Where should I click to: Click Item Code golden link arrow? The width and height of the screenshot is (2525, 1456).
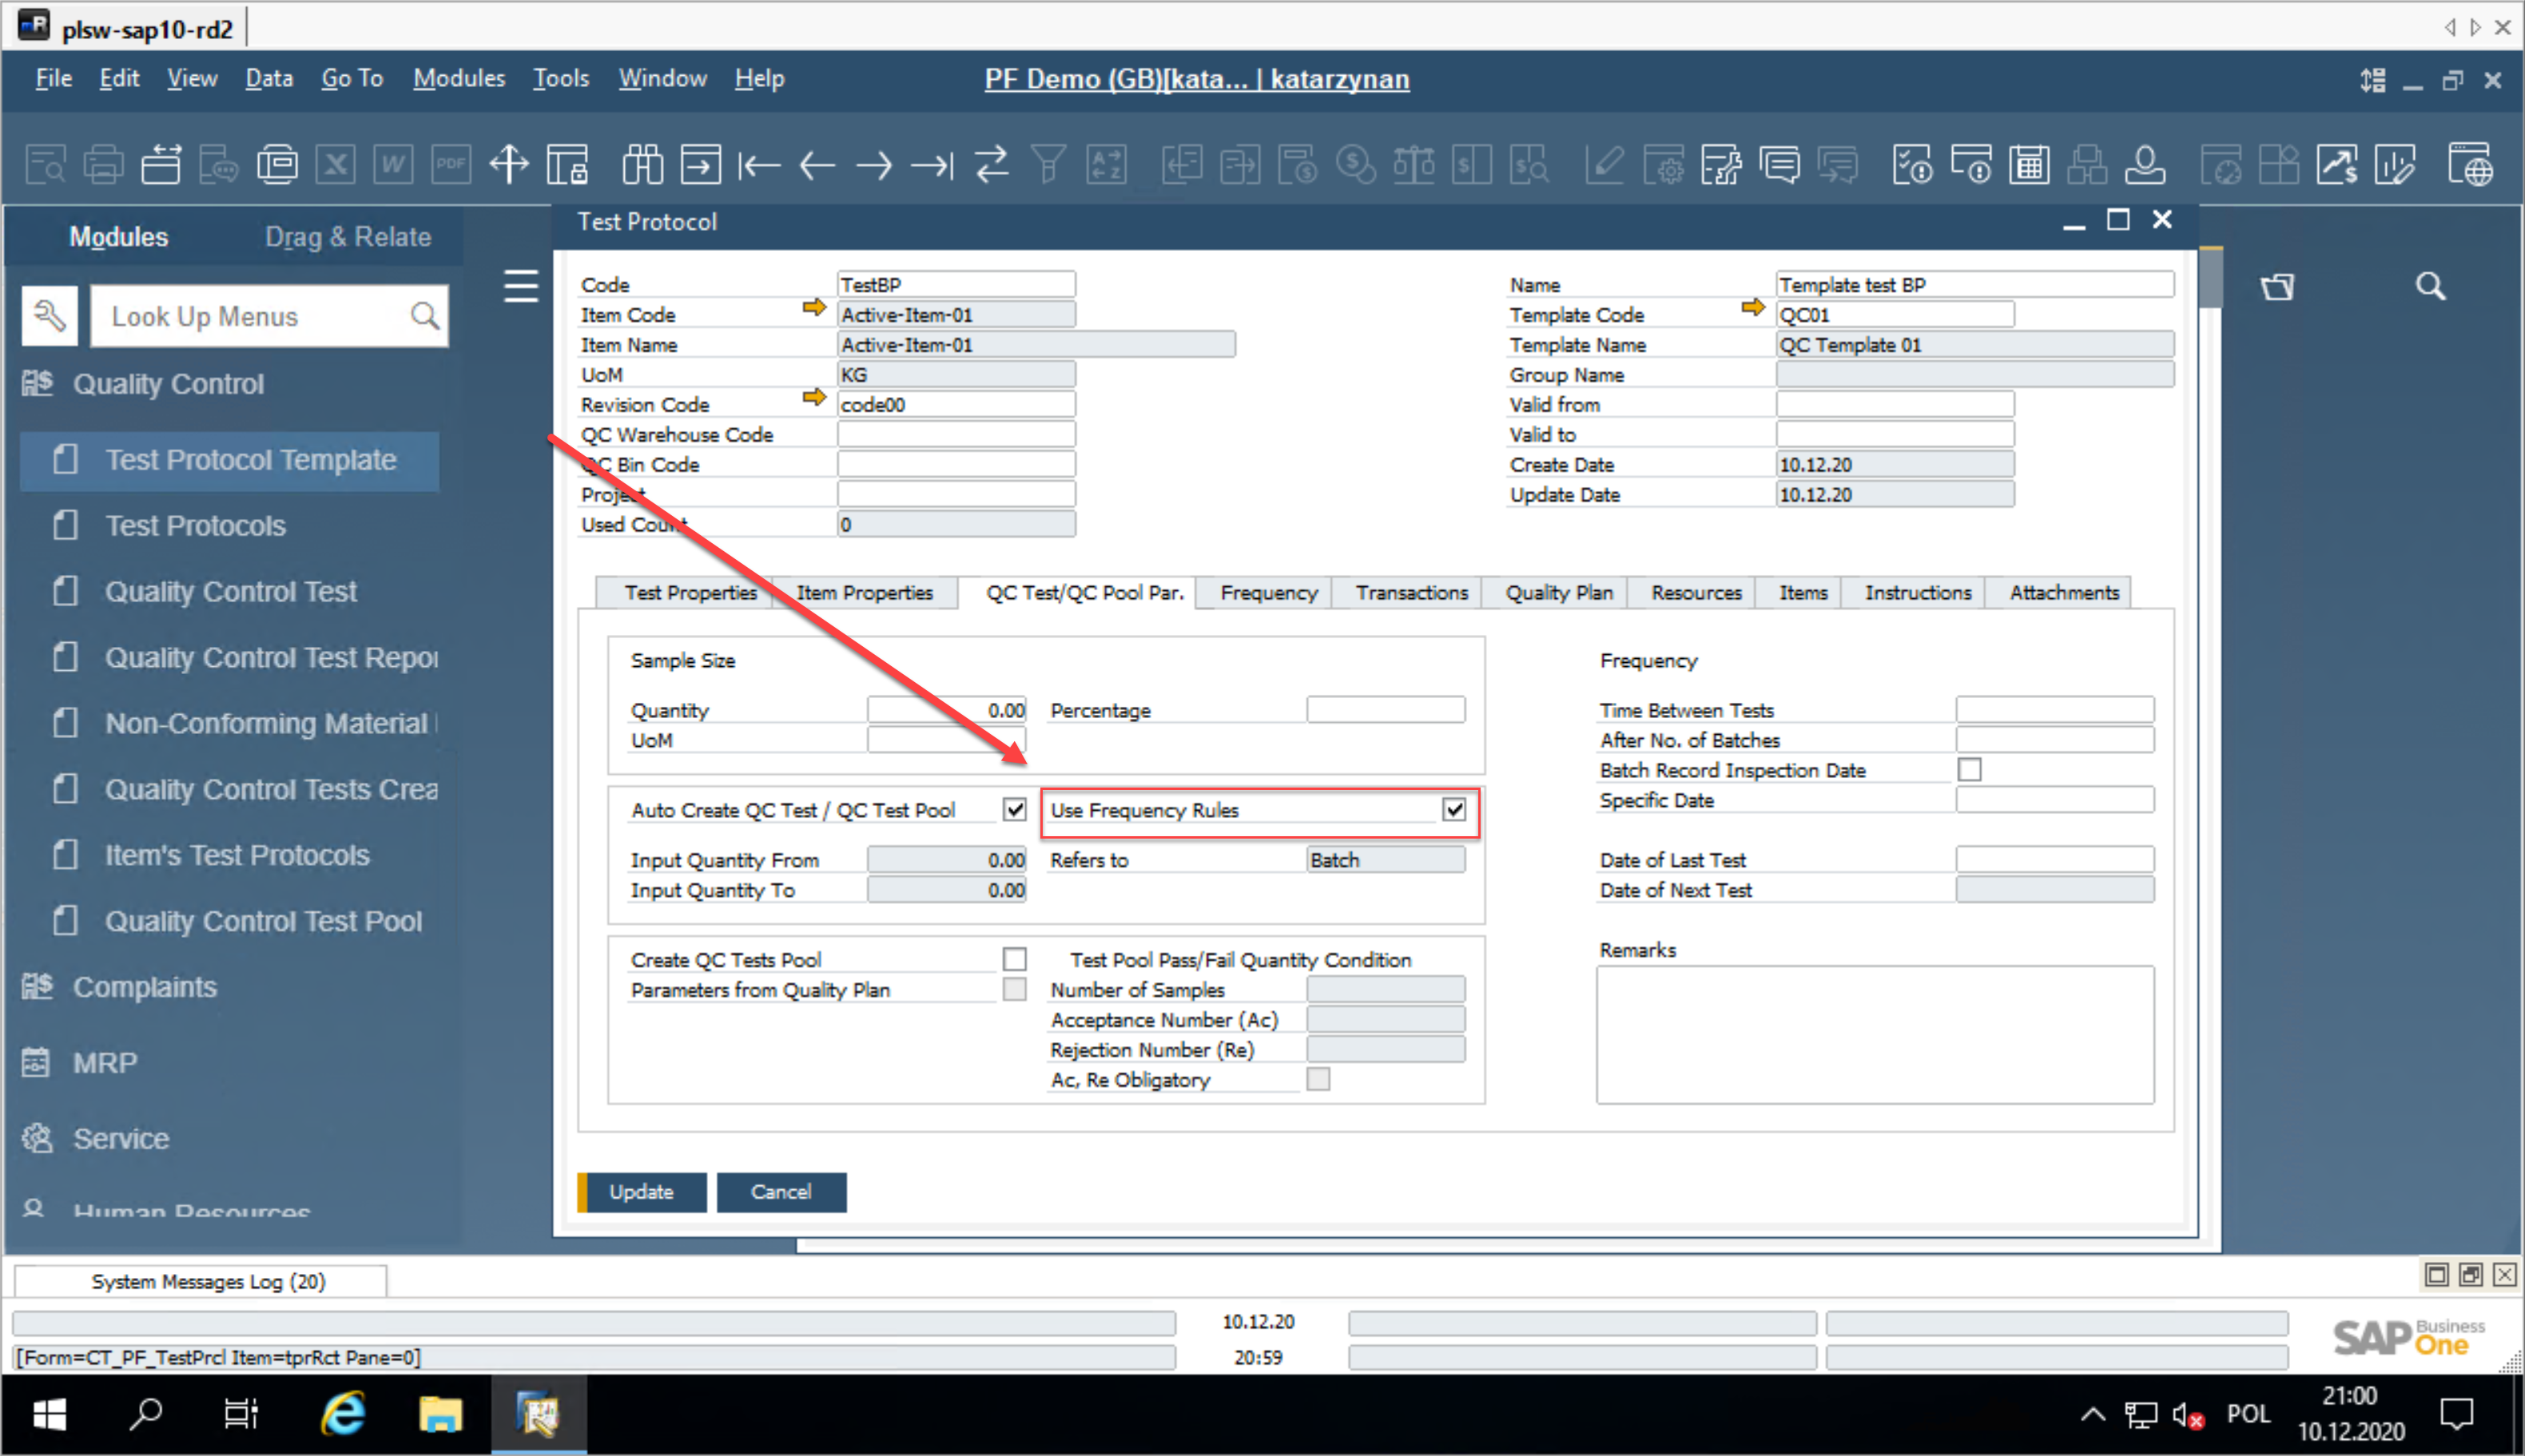point(814,308)
